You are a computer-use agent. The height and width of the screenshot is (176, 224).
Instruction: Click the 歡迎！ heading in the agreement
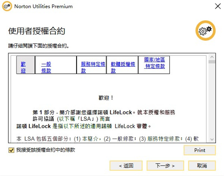coord(106,98)
